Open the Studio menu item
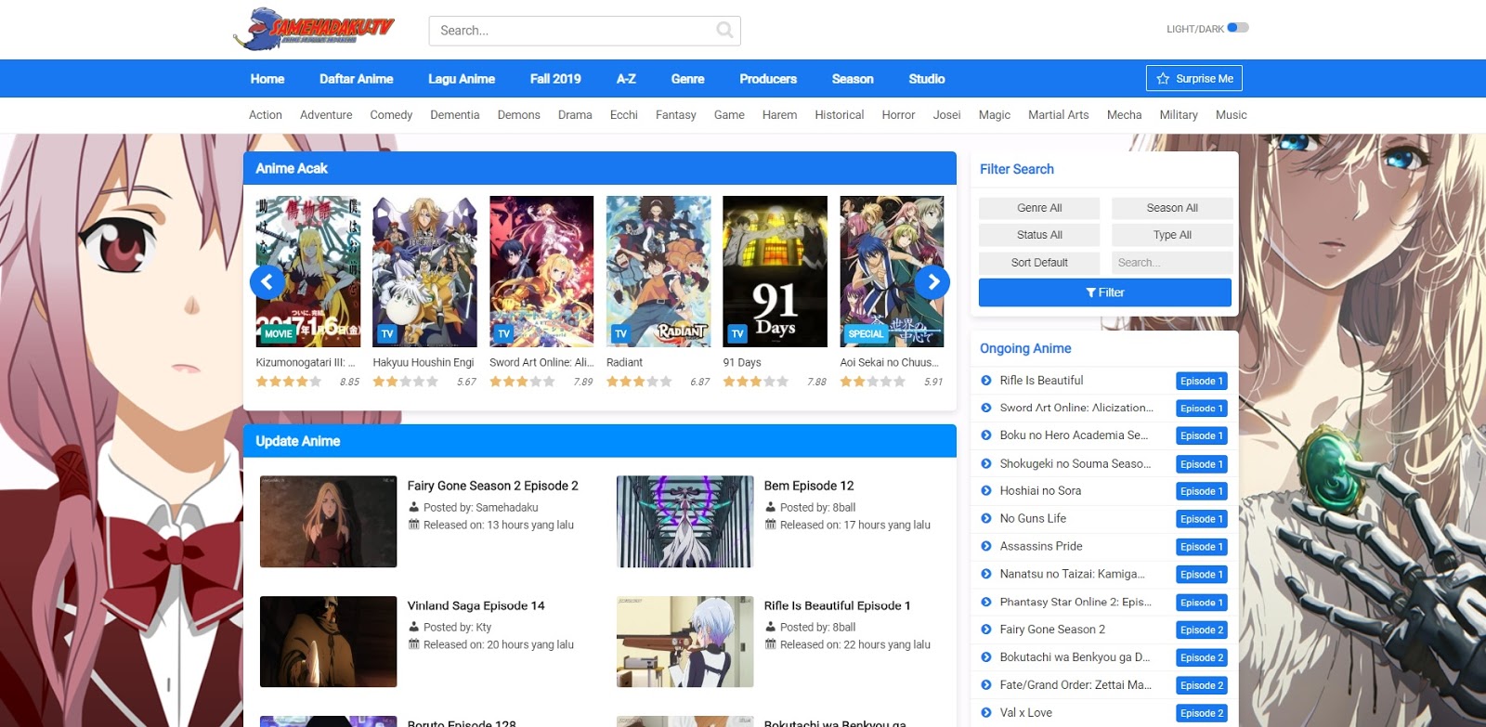This screenshot has width=1486, height=727. tap(927, 79)
